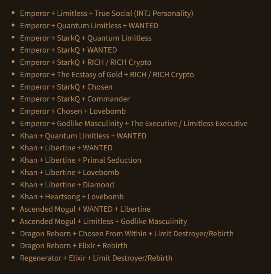Click Khan + Quantum Limitless + WANTED

[83, 136]
